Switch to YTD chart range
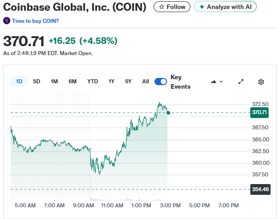The image size is (279, 219). pyautogui.click(x=92, y=82)
